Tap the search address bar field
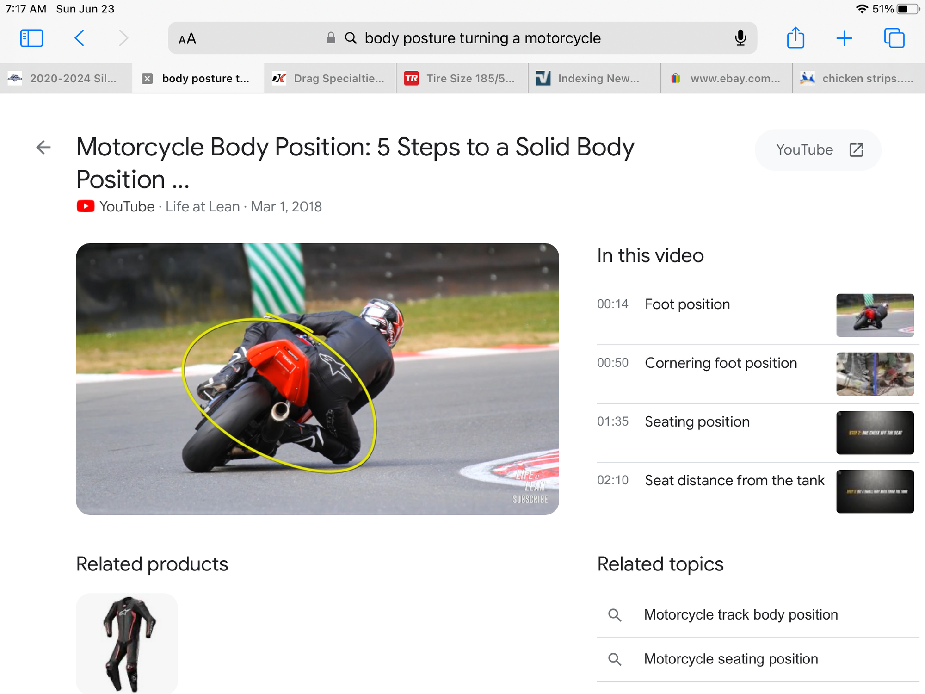The image size is (925, 694). [482, 38]
